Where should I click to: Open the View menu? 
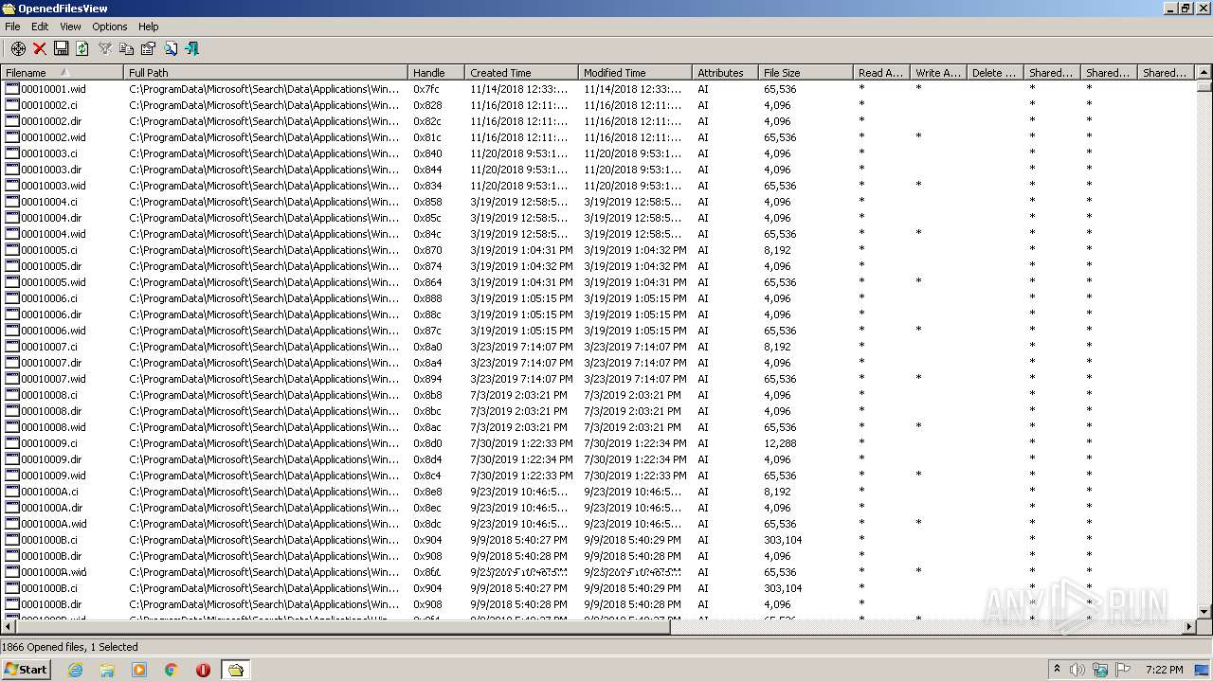[x=70, y=27]
